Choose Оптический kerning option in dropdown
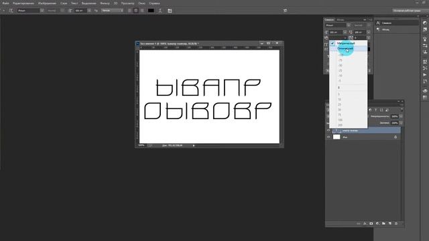 tap(348, 48)
